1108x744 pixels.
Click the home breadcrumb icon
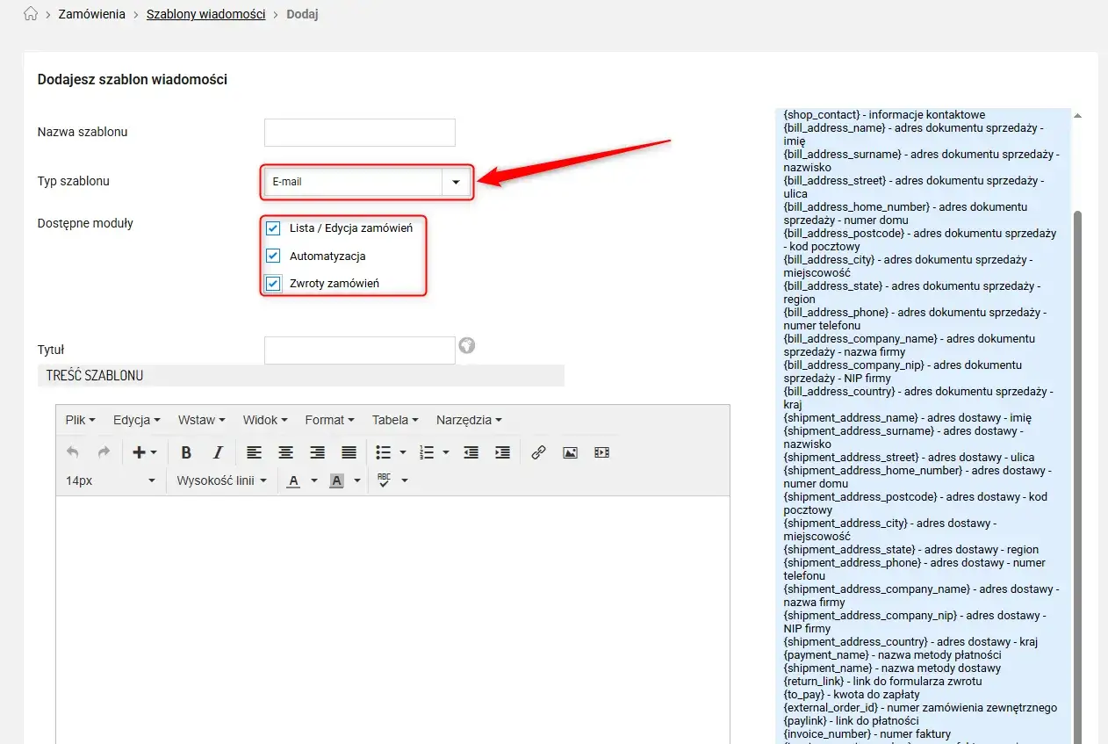[31, 14]
